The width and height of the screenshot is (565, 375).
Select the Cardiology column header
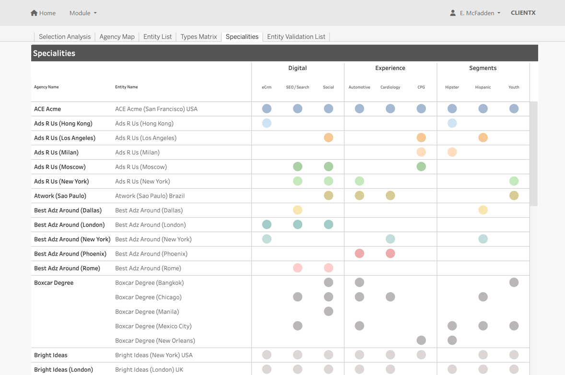[x=390, y=87]
